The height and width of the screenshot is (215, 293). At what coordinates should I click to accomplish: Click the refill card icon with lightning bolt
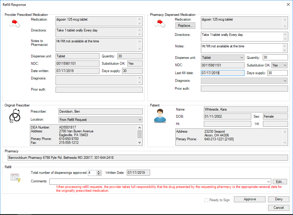[x=15, y=177]
